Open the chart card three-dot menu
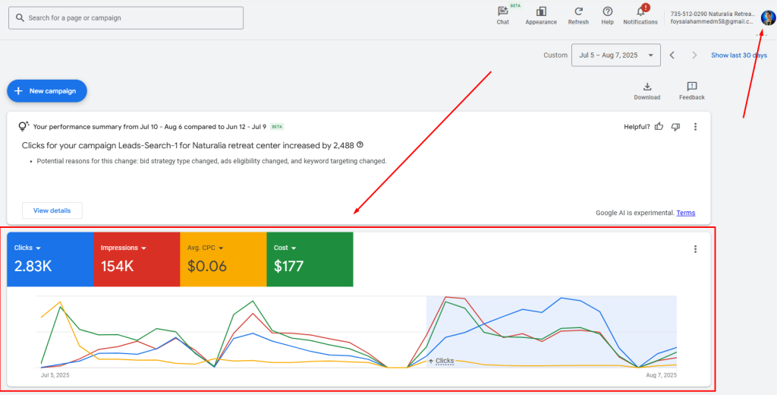The height and width of the screenshot is (395, 777). 695,248
